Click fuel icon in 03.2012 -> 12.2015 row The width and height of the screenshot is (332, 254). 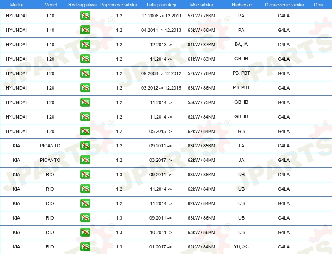pos(85,87)
